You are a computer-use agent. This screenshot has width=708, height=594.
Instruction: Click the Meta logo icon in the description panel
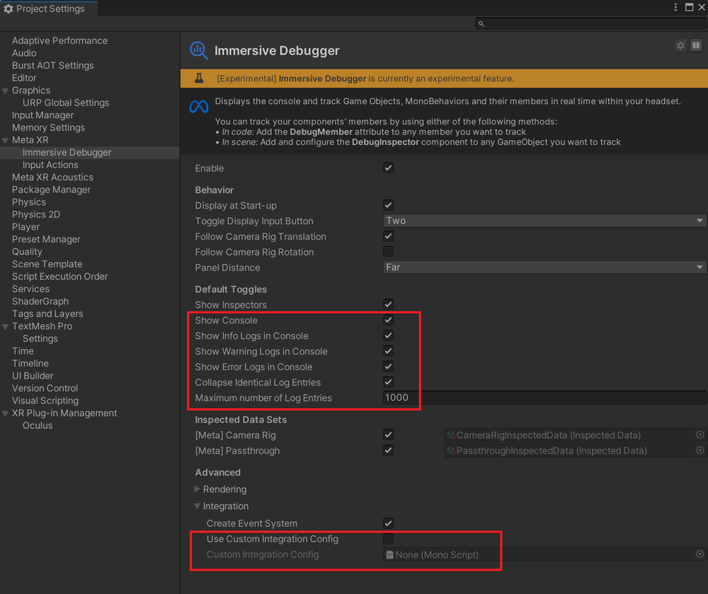click(x=198, y=107)
